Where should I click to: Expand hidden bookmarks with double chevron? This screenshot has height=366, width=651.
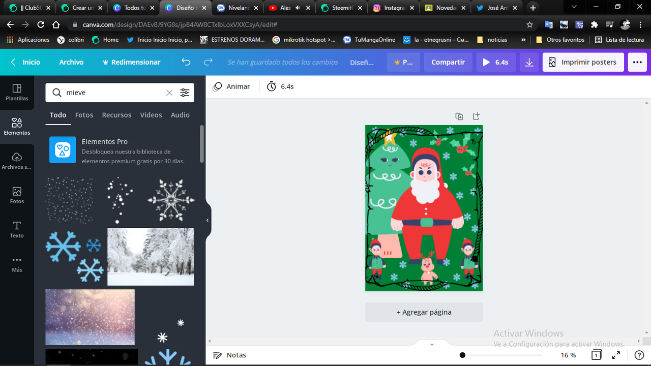point(523,40)
